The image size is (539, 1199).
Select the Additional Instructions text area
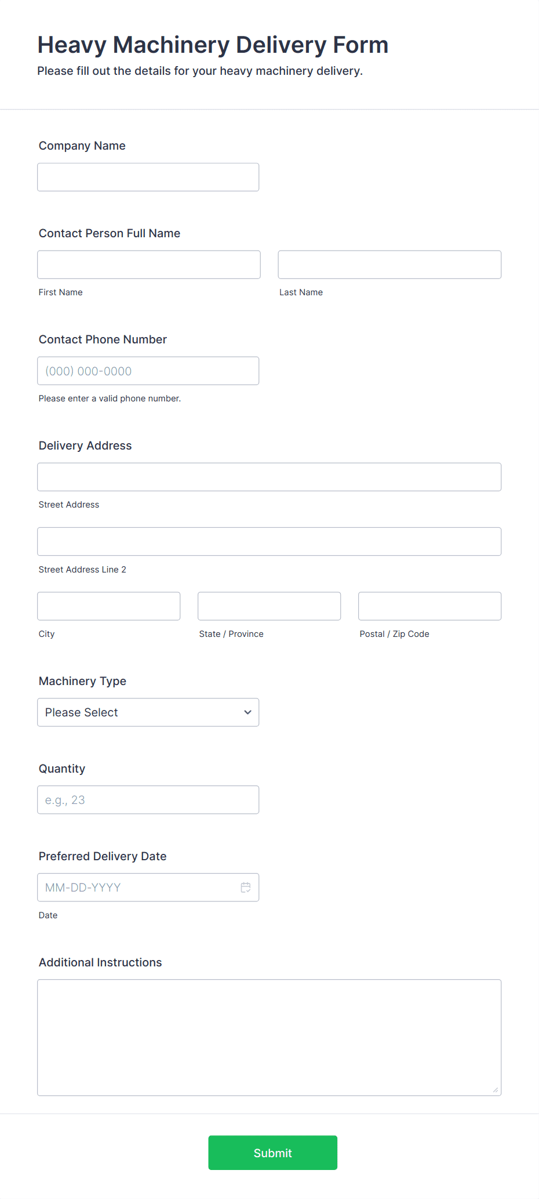pos(269,1038)
